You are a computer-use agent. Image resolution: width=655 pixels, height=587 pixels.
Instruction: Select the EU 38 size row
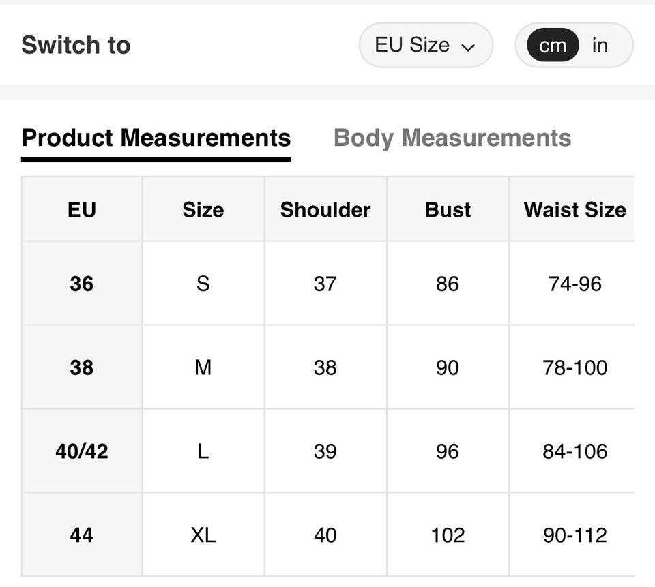pos(328,367)
